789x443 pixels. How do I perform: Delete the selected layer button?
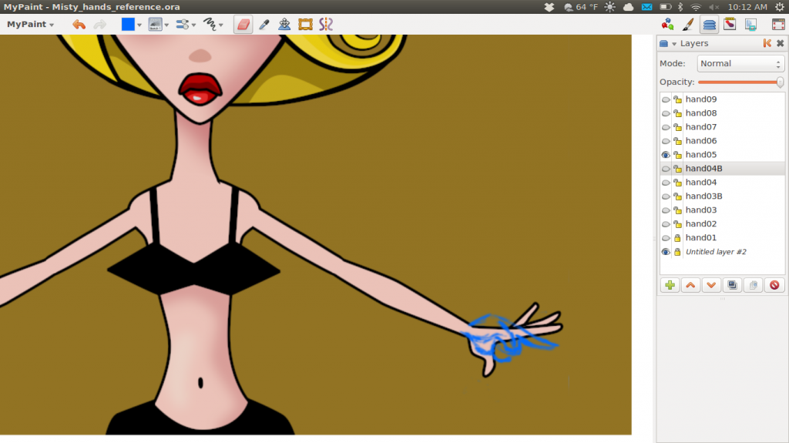click(774, 285)
